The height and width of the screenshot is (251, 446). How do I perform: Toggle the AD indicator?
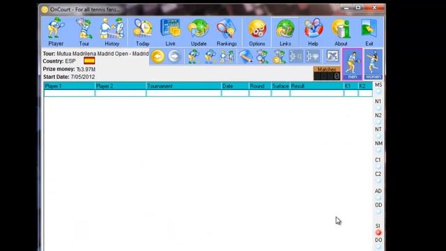(x=378, y=197)
